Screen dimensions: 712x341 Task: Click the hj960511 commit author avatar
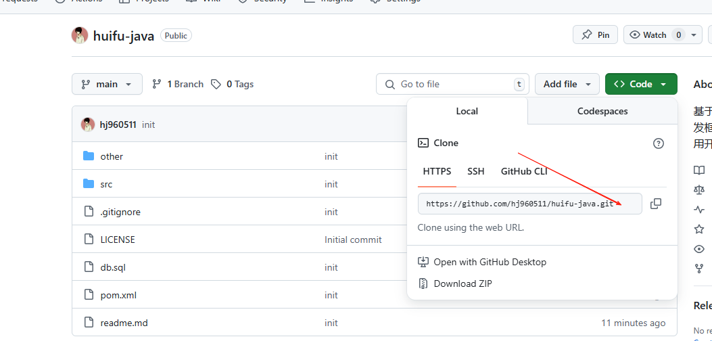(x=88, y=124)
